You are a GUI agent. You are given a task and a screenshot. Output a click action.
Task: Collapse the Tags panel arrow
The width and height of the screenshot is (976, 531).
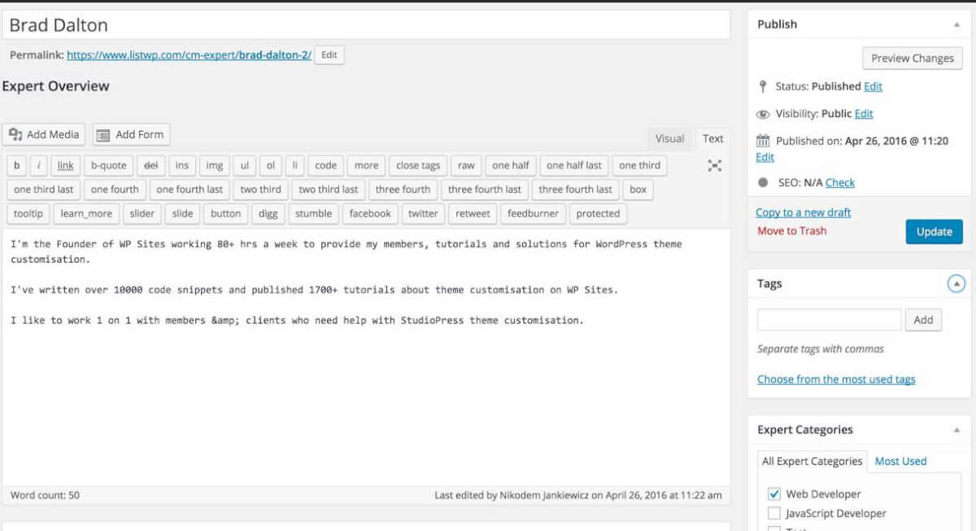coord(956,284)
